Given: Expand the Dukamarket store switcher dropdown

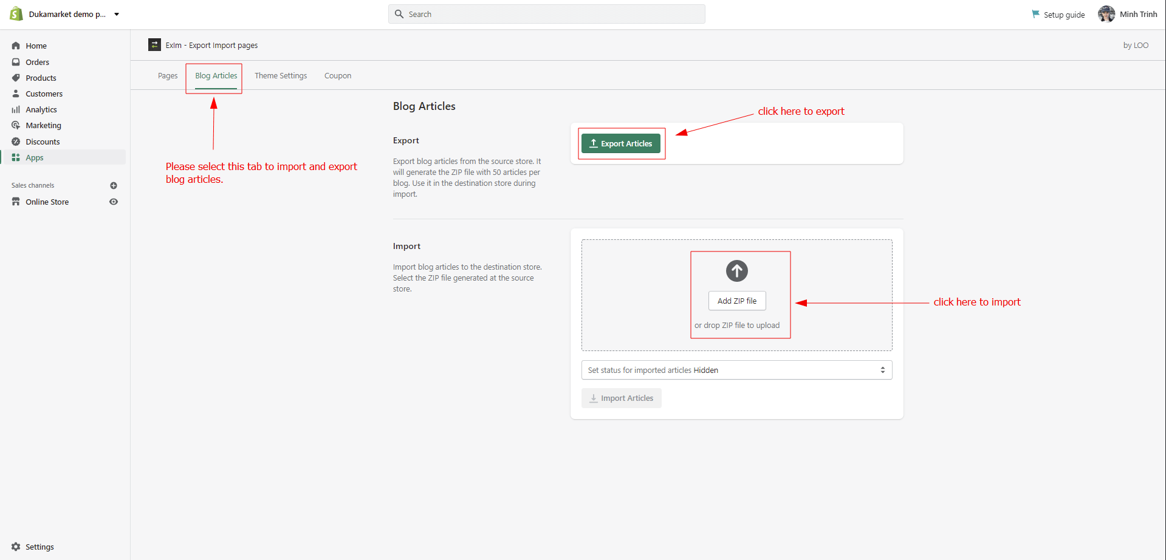Looking at the screenshot, I should click(117, 15).
